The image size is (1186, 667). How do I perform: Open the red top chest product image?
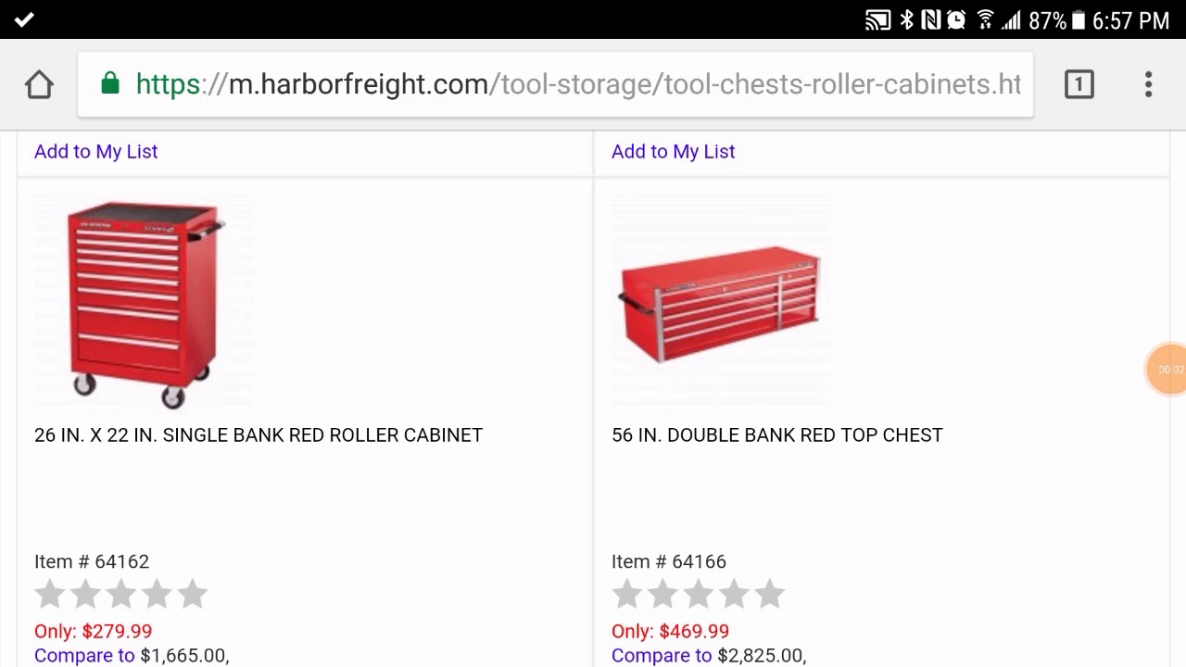(x=720, y=303)
